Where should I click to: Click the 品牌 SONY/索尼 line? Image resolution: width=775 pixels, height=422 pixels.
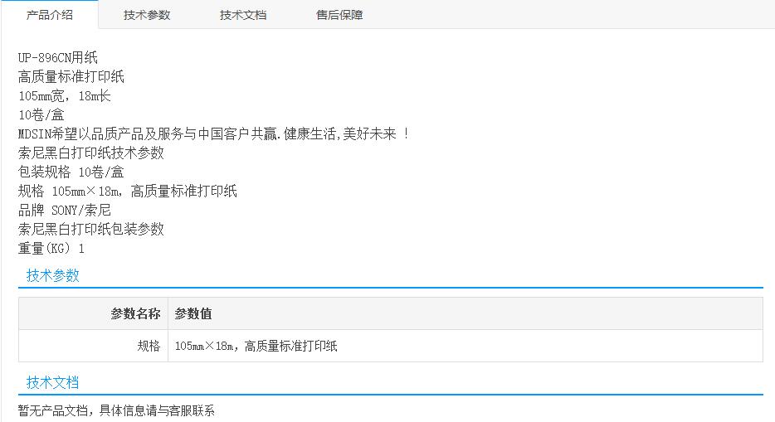pyautogui.click(x=65, y=211)
